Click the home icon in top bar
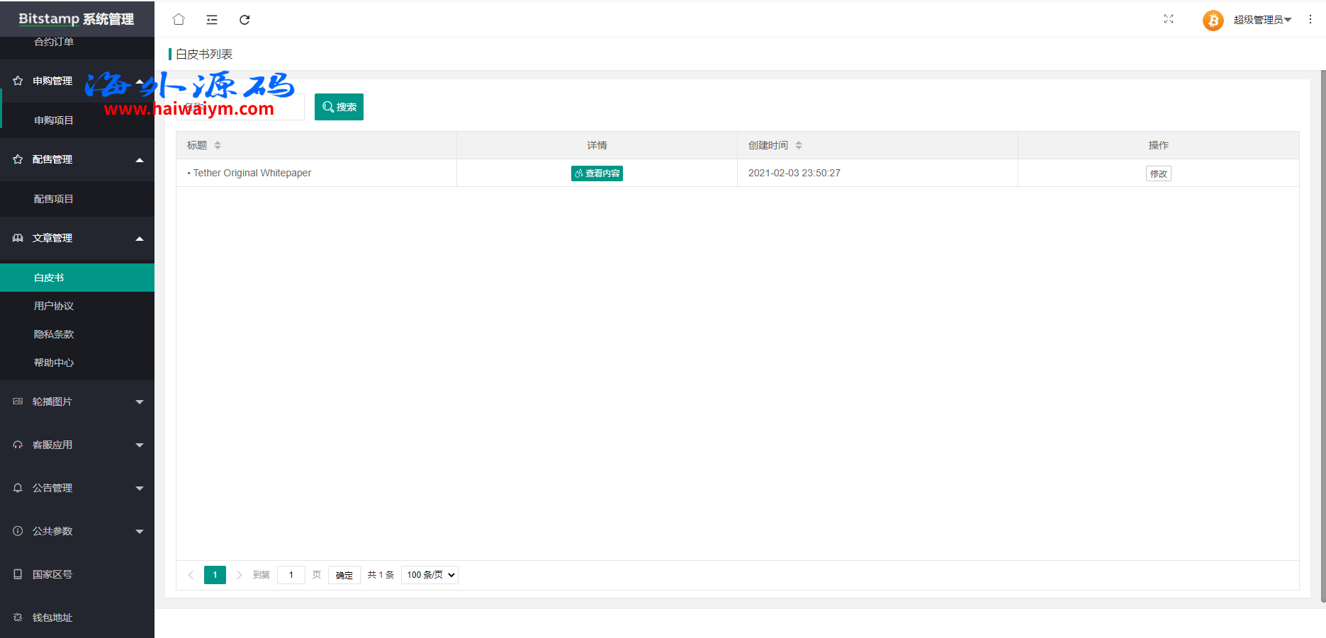The image size is (1326, 638). (x=179, y=19)
